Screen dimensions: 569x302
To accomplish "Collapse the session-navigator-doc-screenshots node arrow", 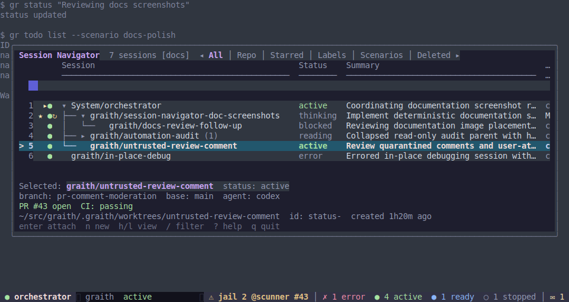I will point(83,116).
